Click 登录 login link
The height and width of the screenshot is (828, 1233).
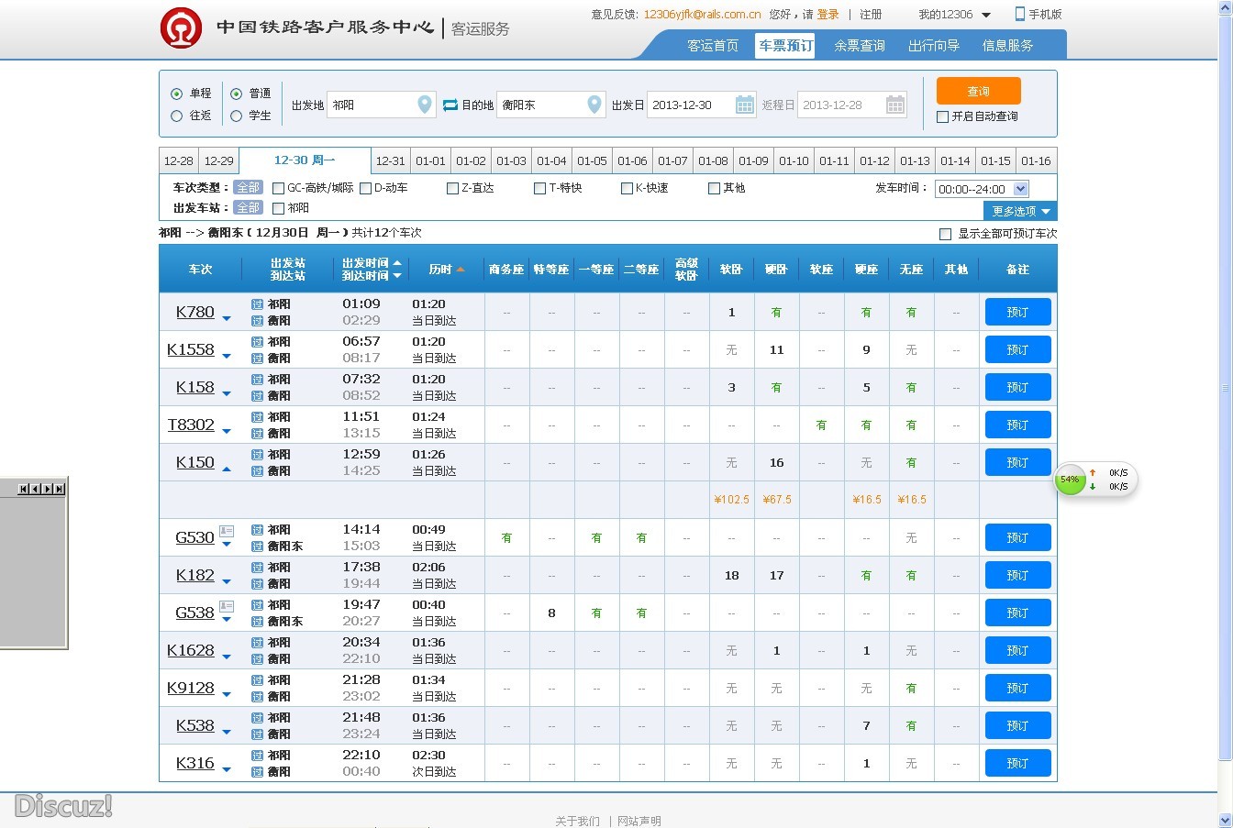coord(828,15)
